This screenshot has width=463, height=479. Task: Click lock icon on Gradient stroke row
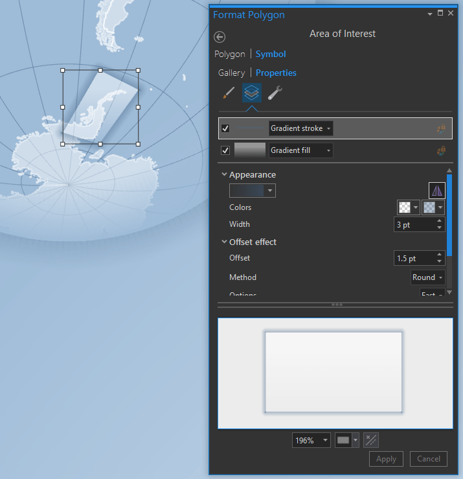442,128
